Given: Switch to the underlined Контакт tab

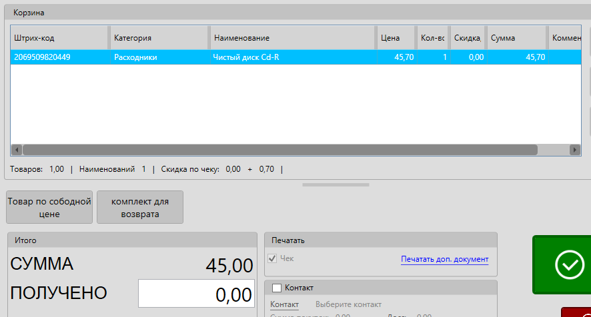Looking at the screenshot, I should (284, 304).
